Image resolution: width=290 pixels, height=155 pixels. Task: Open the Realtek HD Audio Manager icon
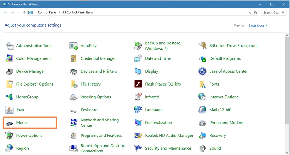pos(138,136)
